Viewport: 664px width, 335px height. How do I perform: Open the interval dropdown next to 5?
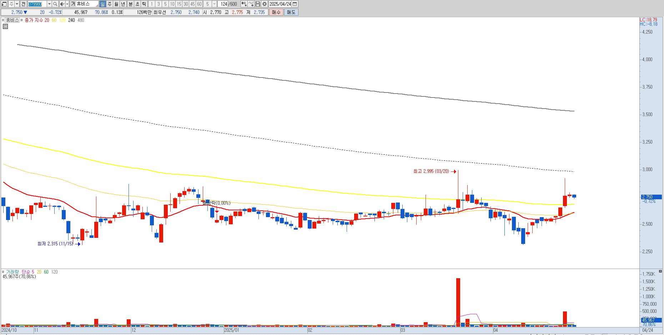click(214, 4)
